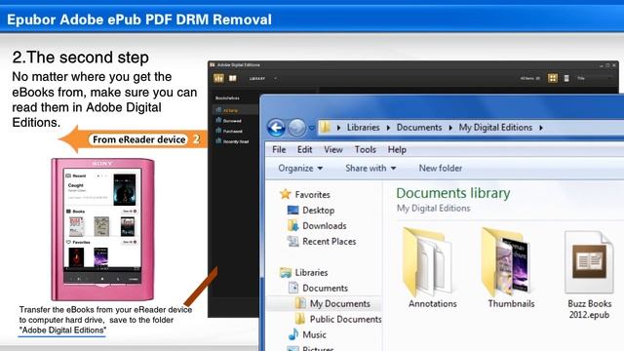
Task: Select Downloads in the navigation pane
Action: point(325,225)
